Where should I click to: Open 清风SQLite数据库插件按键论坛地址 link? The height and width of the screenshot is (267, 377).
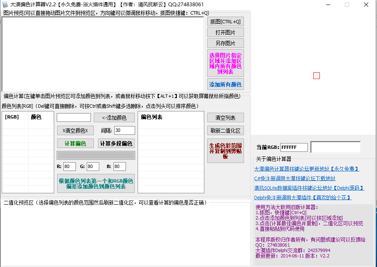pyautogui.click(x=309, y=188)
